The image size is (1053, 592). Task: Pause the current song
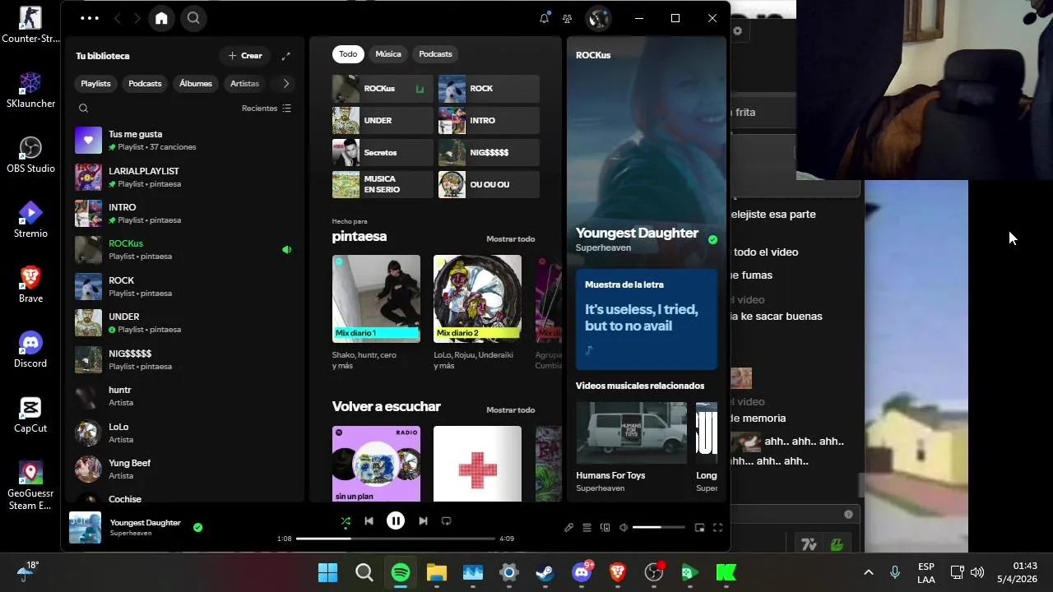pyautogui.click(x=396, y=520)
